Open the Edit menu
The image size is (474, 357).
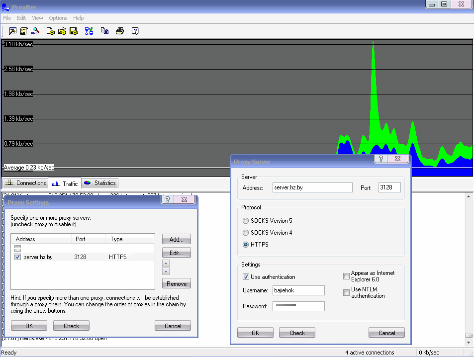(21, 18)
